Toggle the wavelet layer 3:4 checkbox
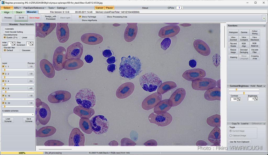The image size is (268, 155). pos(3,81)
